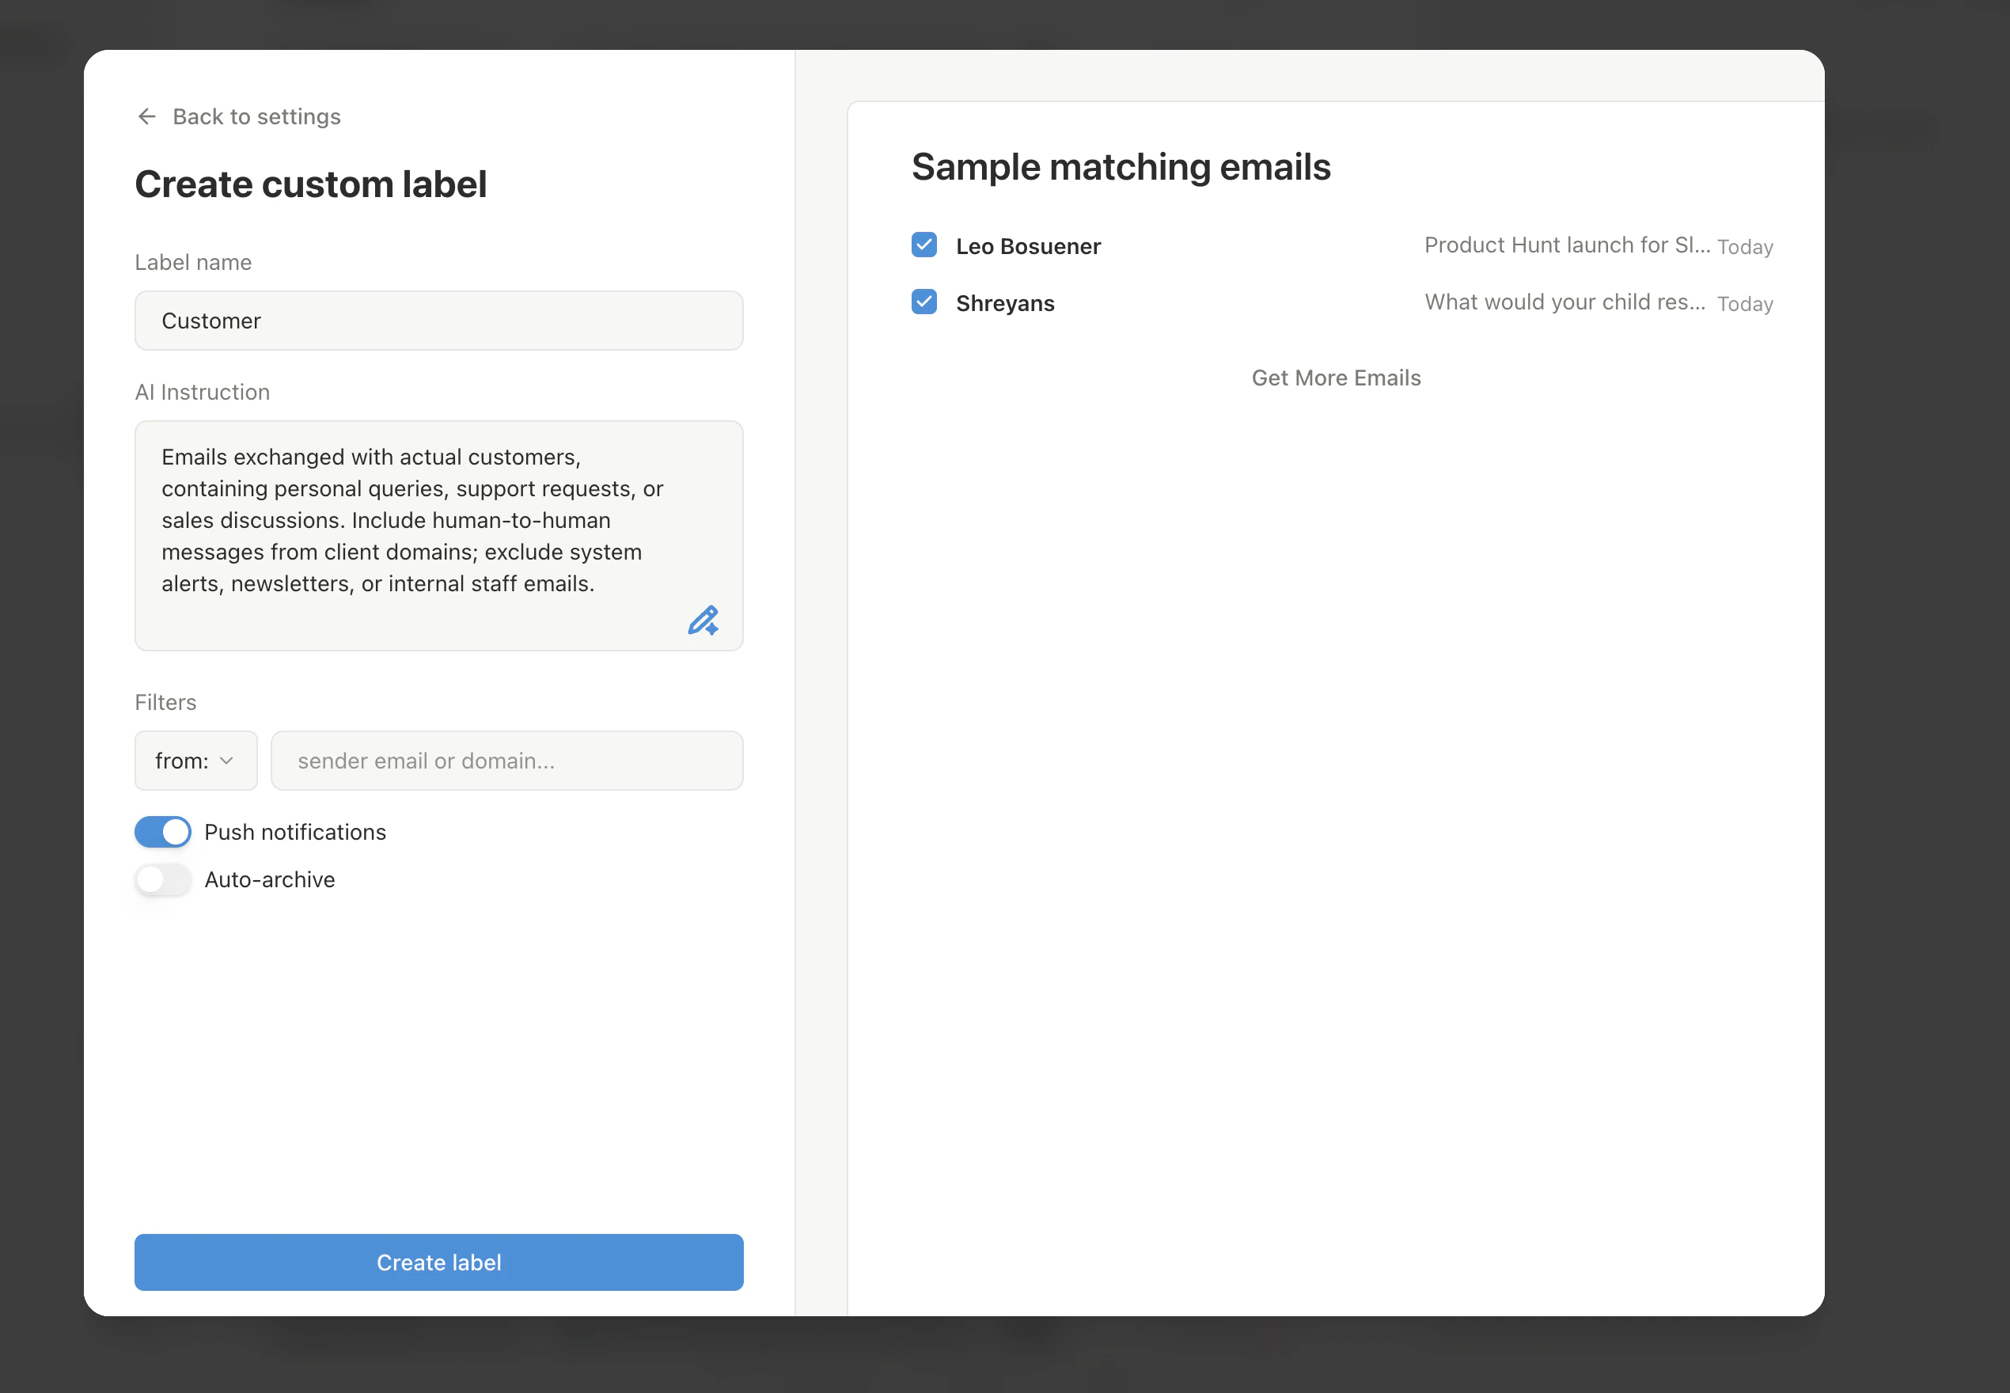Click the back arrow icon
Image resolution: width=2010 pixels, height=1393 pixels.
146,116
